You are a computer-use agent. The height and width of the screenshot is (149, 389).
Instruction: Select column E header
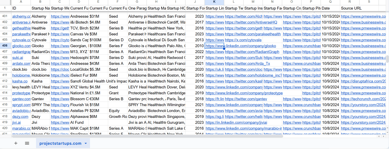98,2
